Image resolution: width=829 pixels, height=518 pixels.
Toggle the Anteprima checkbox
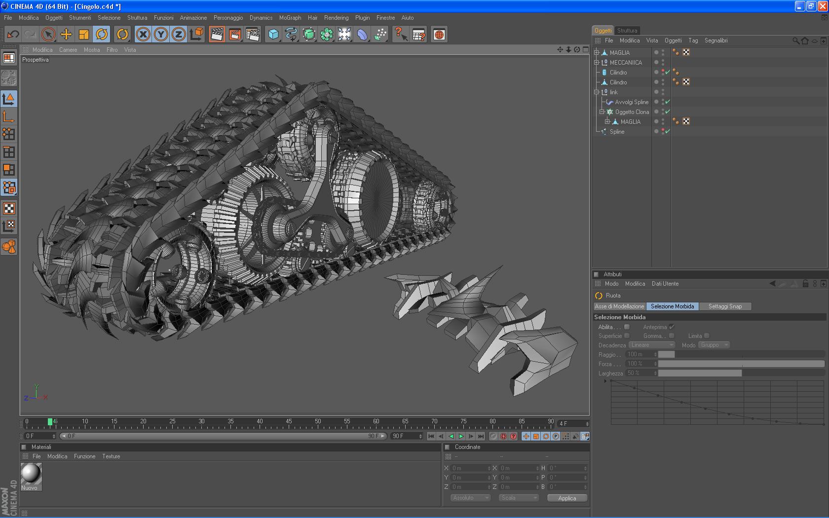pyautogui.click(x=672, y=327)
